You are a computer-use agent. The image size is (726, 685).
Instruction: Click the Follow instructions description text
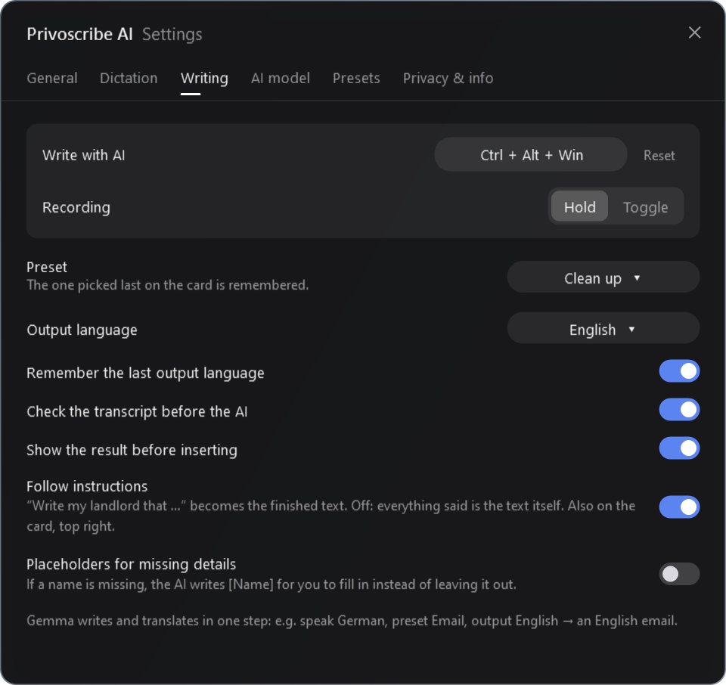click(330, 516)
